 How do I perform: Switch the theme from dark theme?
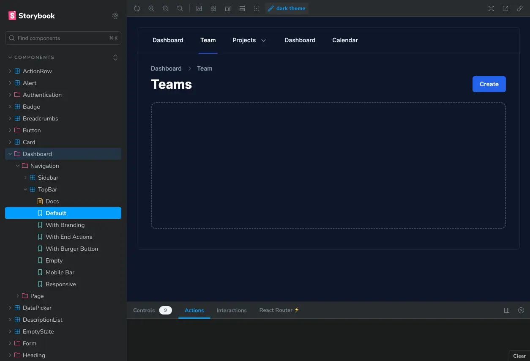[x=287, y=8]
